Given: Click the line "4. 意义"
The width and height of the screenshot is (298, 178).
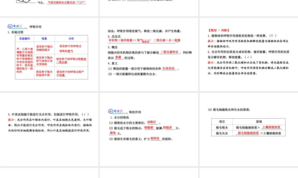Looking at the screenshot, I should pos(113,63).
